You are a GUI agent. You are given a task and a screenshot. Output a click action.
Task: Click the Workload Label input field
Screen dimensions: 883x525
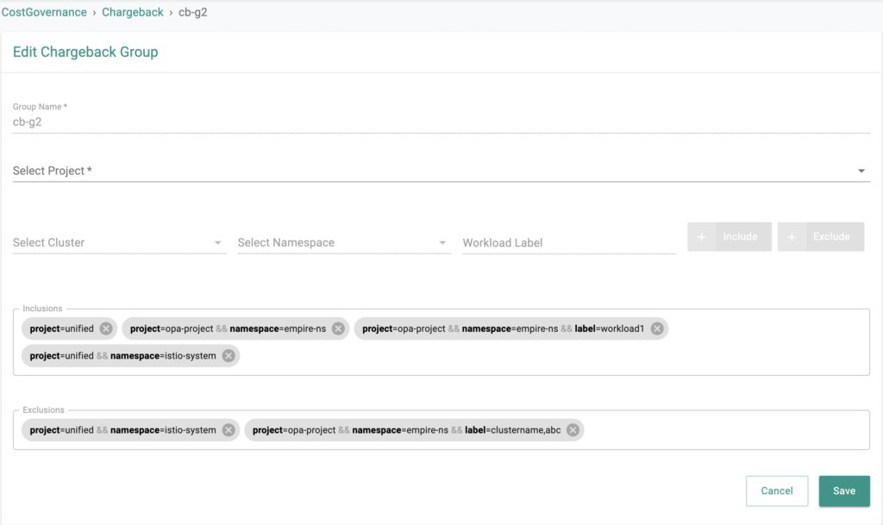568,243
